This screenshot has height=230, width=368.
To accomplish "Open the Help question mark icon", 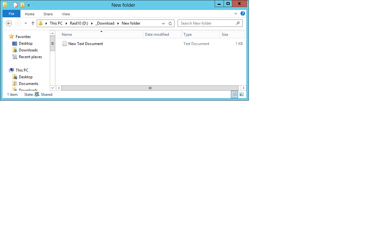I will tap(243, 14).
